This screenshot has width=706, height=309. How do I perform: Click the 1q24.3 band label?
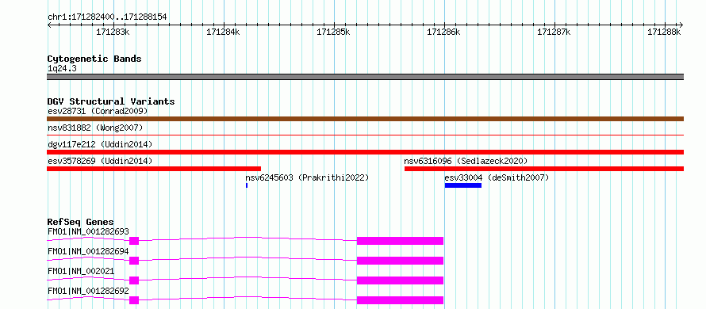click(x=61, y=68)
